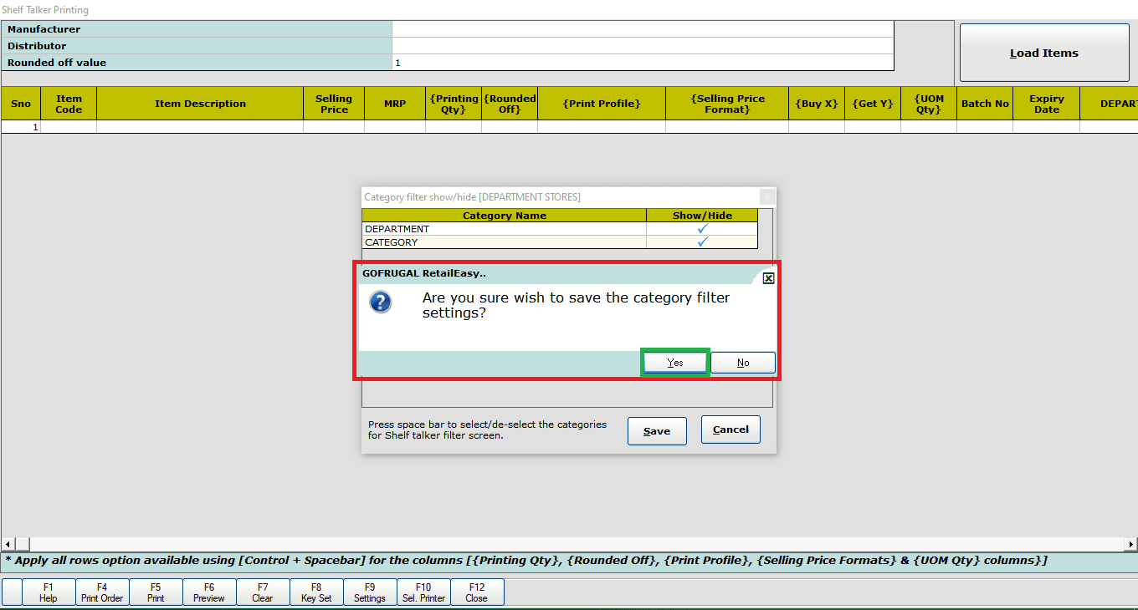Click the Manufacturer input field
This screenshot has width=1138, height=610.
pyautogui.click(x=643, y=29)
